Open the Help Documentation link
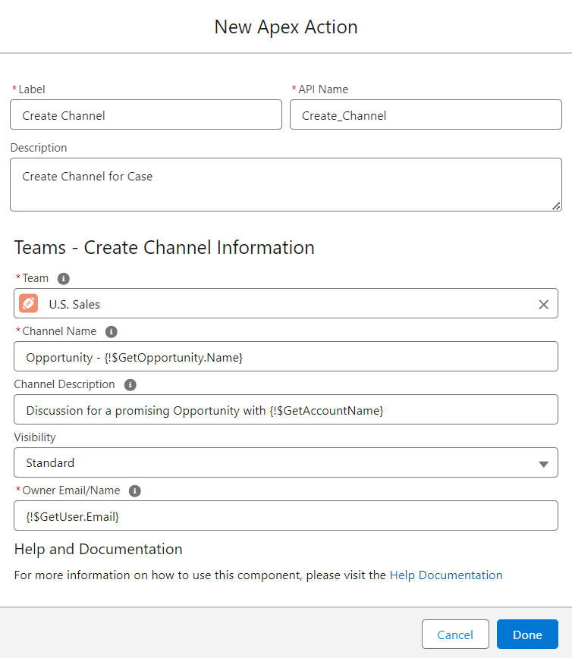Viewport: 572px width, 658px height. tap(446, 575)
